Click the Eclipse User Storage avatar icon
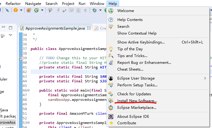 pyautogui.click(x=111, y=78)
